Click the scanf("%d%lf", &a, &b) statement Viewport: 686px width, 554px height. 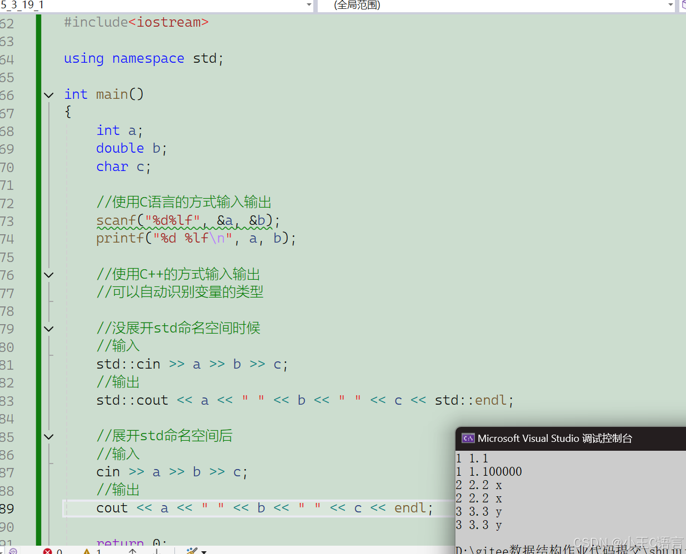coord(188,220)
